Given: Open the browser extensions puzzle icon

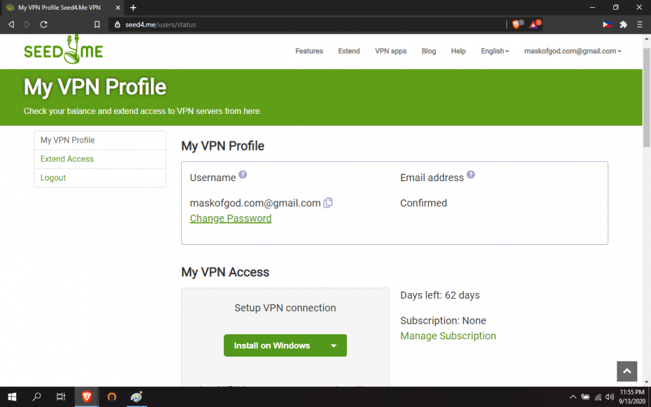Looking at the screenshot, I should (623, 24).
